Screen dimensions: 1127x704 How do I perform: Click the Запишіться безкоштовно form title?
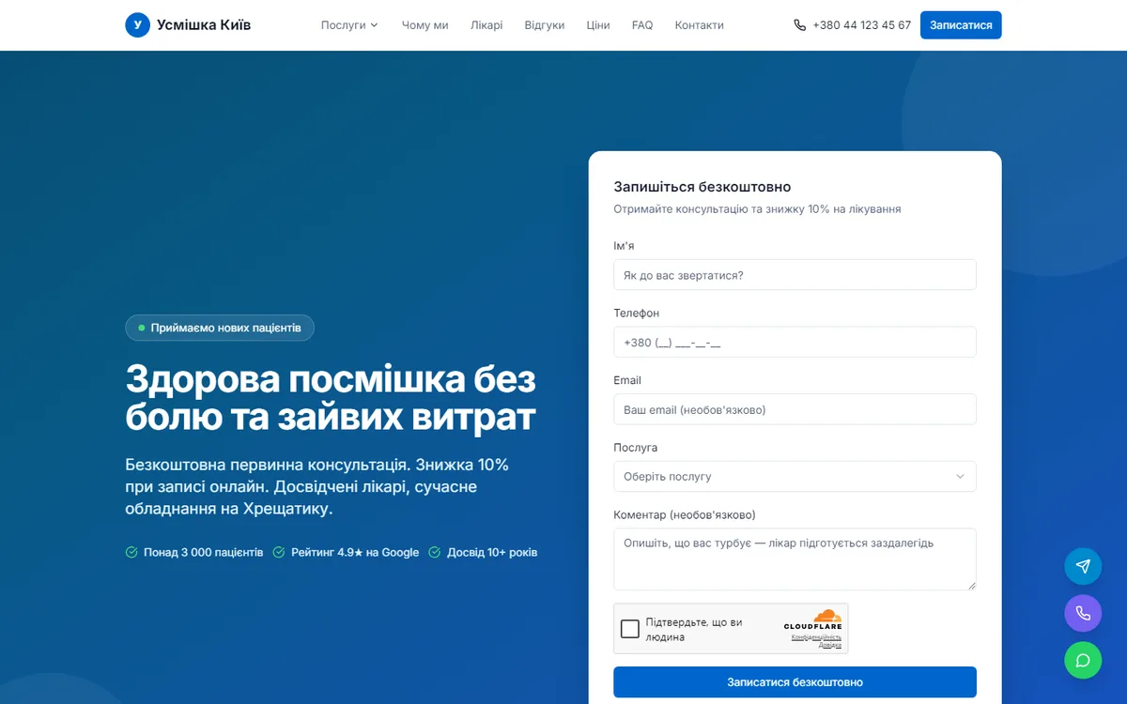point(702,187)
